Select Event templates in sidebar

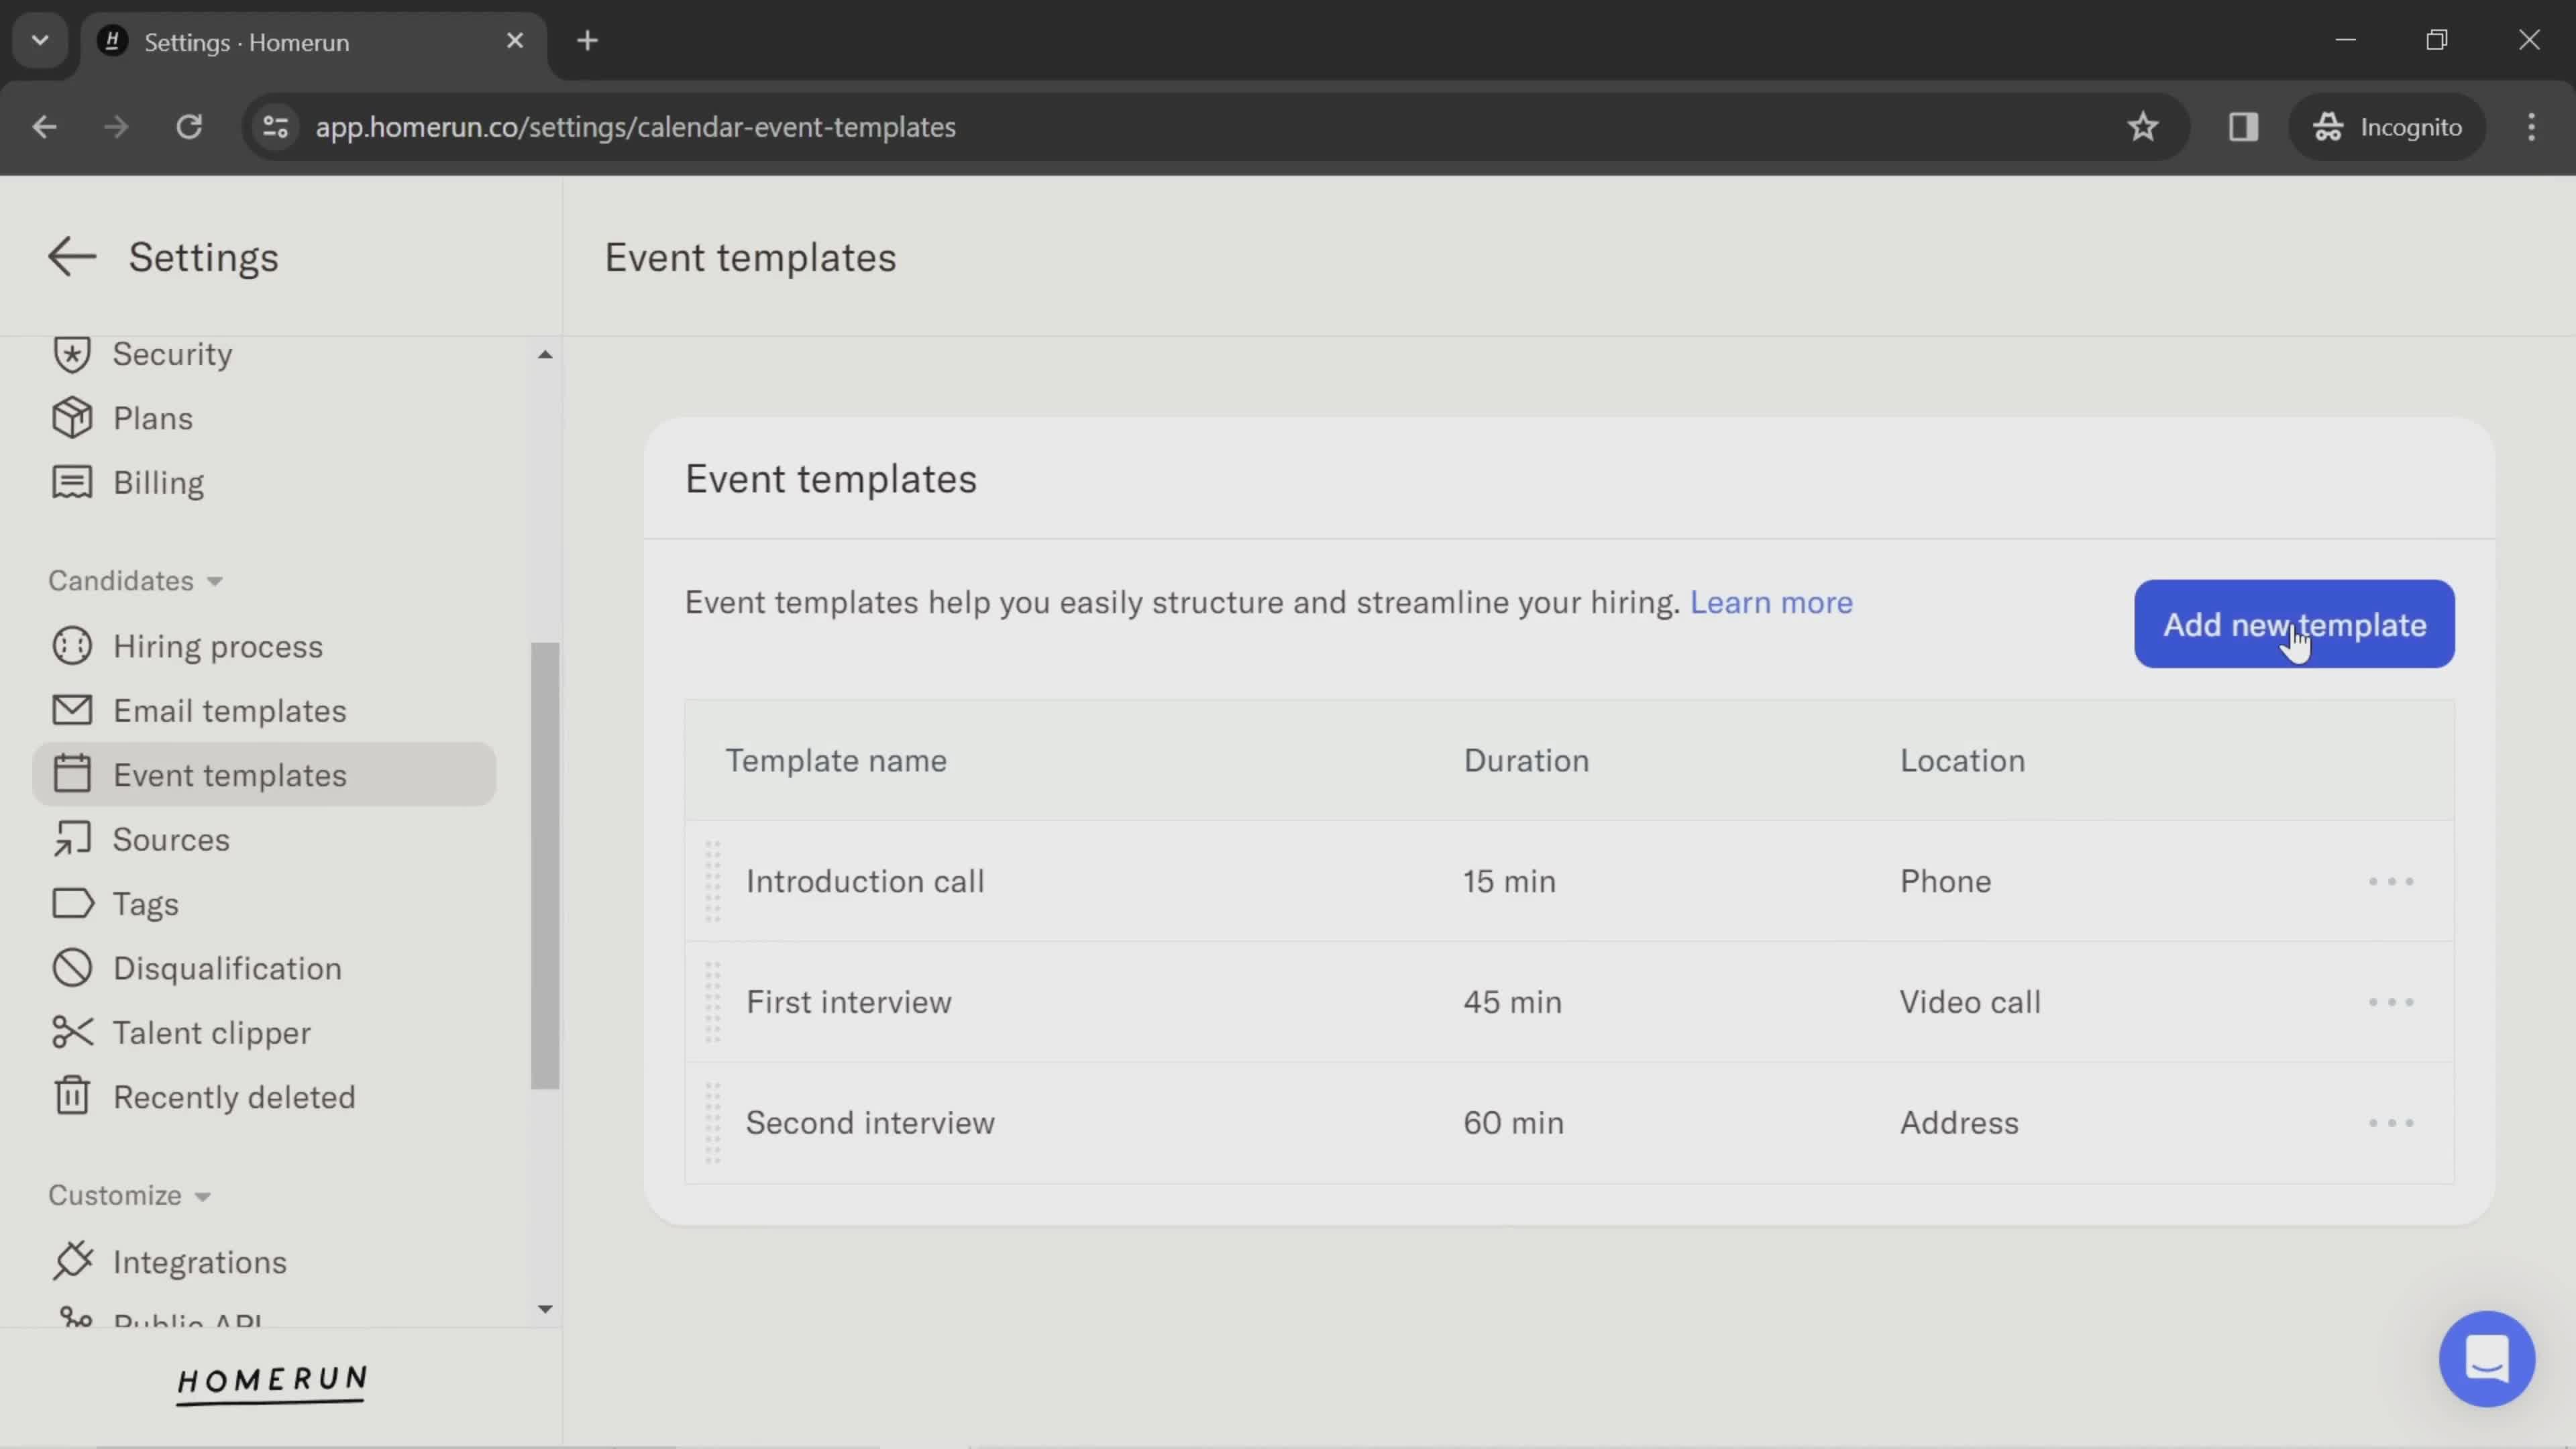(264, 774)
